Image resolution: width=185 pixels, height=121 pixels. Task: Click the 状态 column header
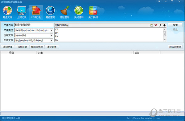(147, 53)
